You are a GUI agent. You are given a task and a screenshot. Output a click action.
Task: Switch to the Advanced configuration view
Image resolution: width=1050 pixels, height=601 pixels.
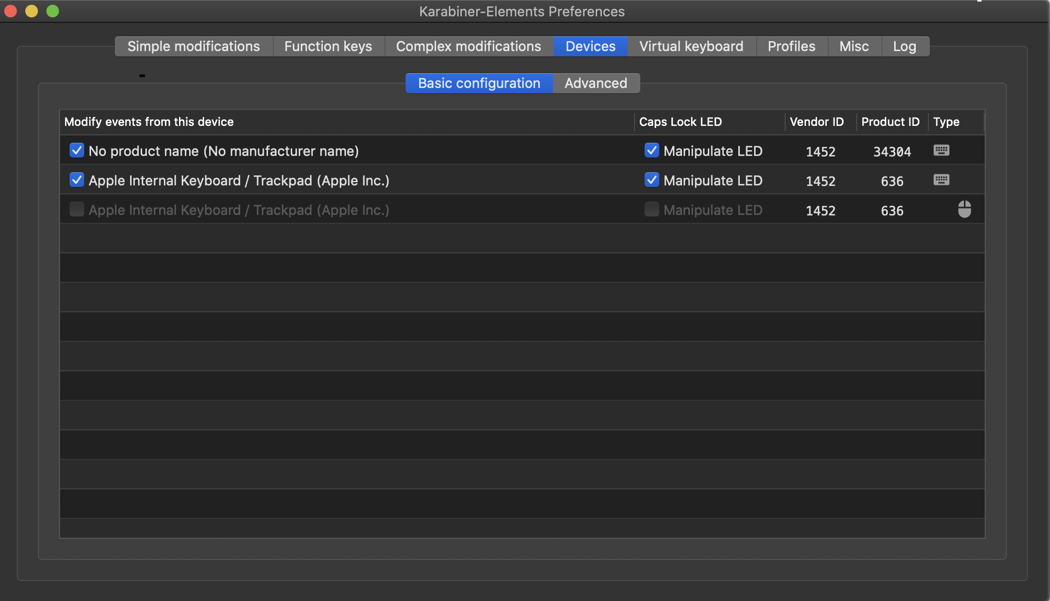pyautogui.click(x=596, y=83)
